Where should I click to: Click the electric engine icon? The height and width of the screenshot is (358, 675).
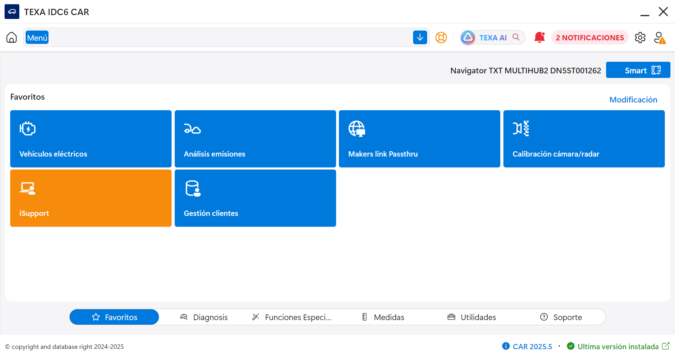[28, 129]
